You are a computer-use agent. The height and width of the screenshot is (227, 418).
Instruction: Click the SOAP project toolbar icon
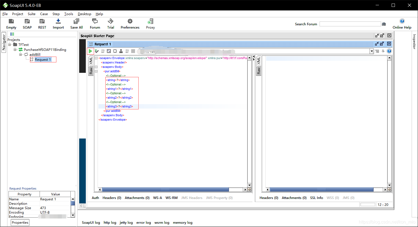(27, 21)
